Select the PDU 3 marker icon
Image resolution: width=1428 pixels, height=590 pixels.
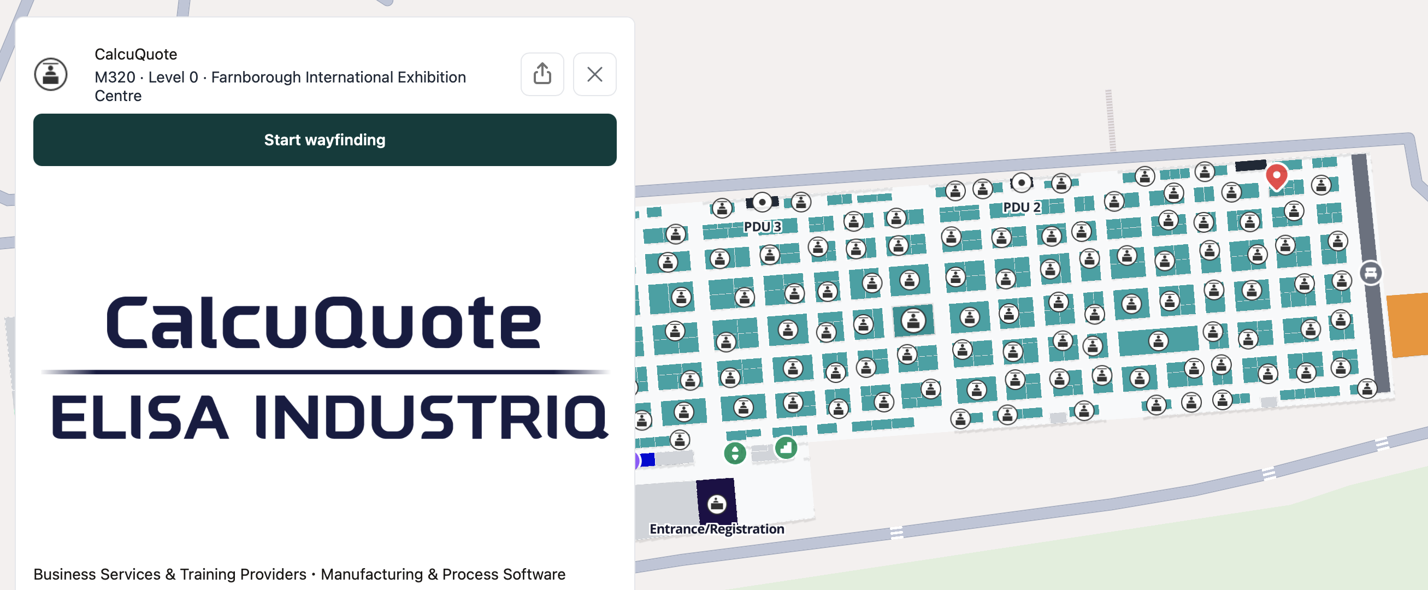point(762,202)
